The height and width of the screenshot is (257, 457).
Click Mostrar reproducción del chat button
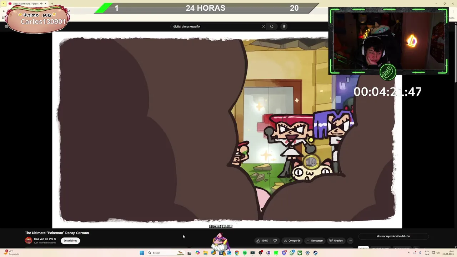(x=393, y=236)
